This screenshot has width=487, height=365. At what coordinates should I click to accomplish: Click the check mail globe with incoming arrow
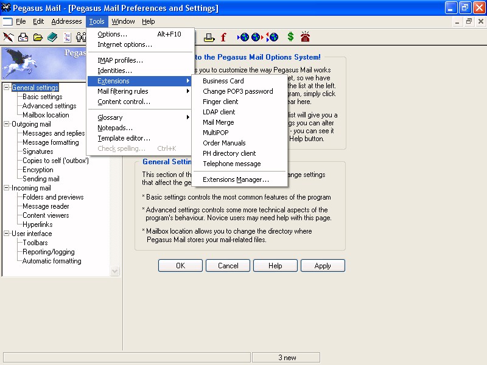(243, 37)
